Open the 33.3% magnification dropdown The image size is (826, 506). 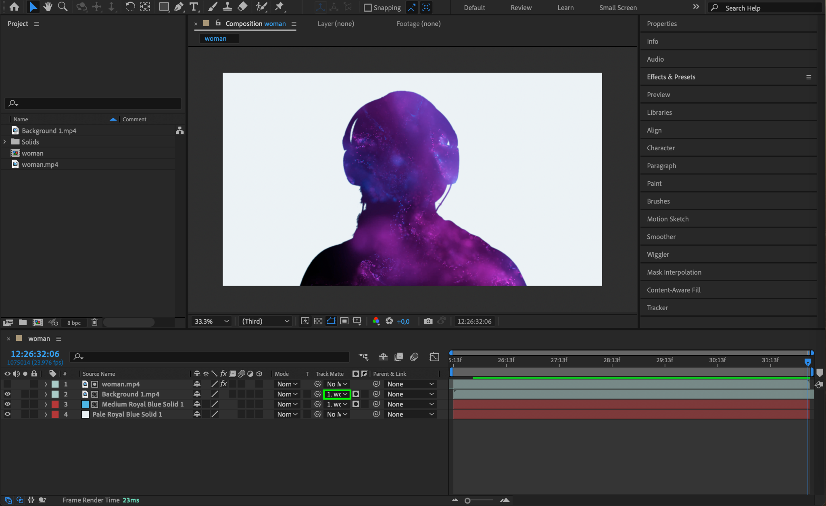click(211, 321)
